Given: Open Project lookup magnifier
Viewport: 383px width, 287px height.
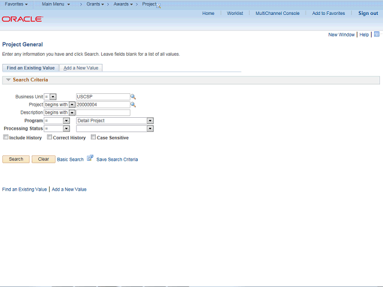Looking at the screenshot, I should coord(133,105).
